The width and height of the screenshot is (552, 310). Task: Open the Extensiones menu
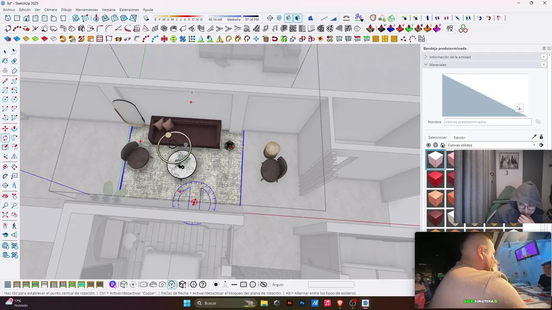pos(129,9)
